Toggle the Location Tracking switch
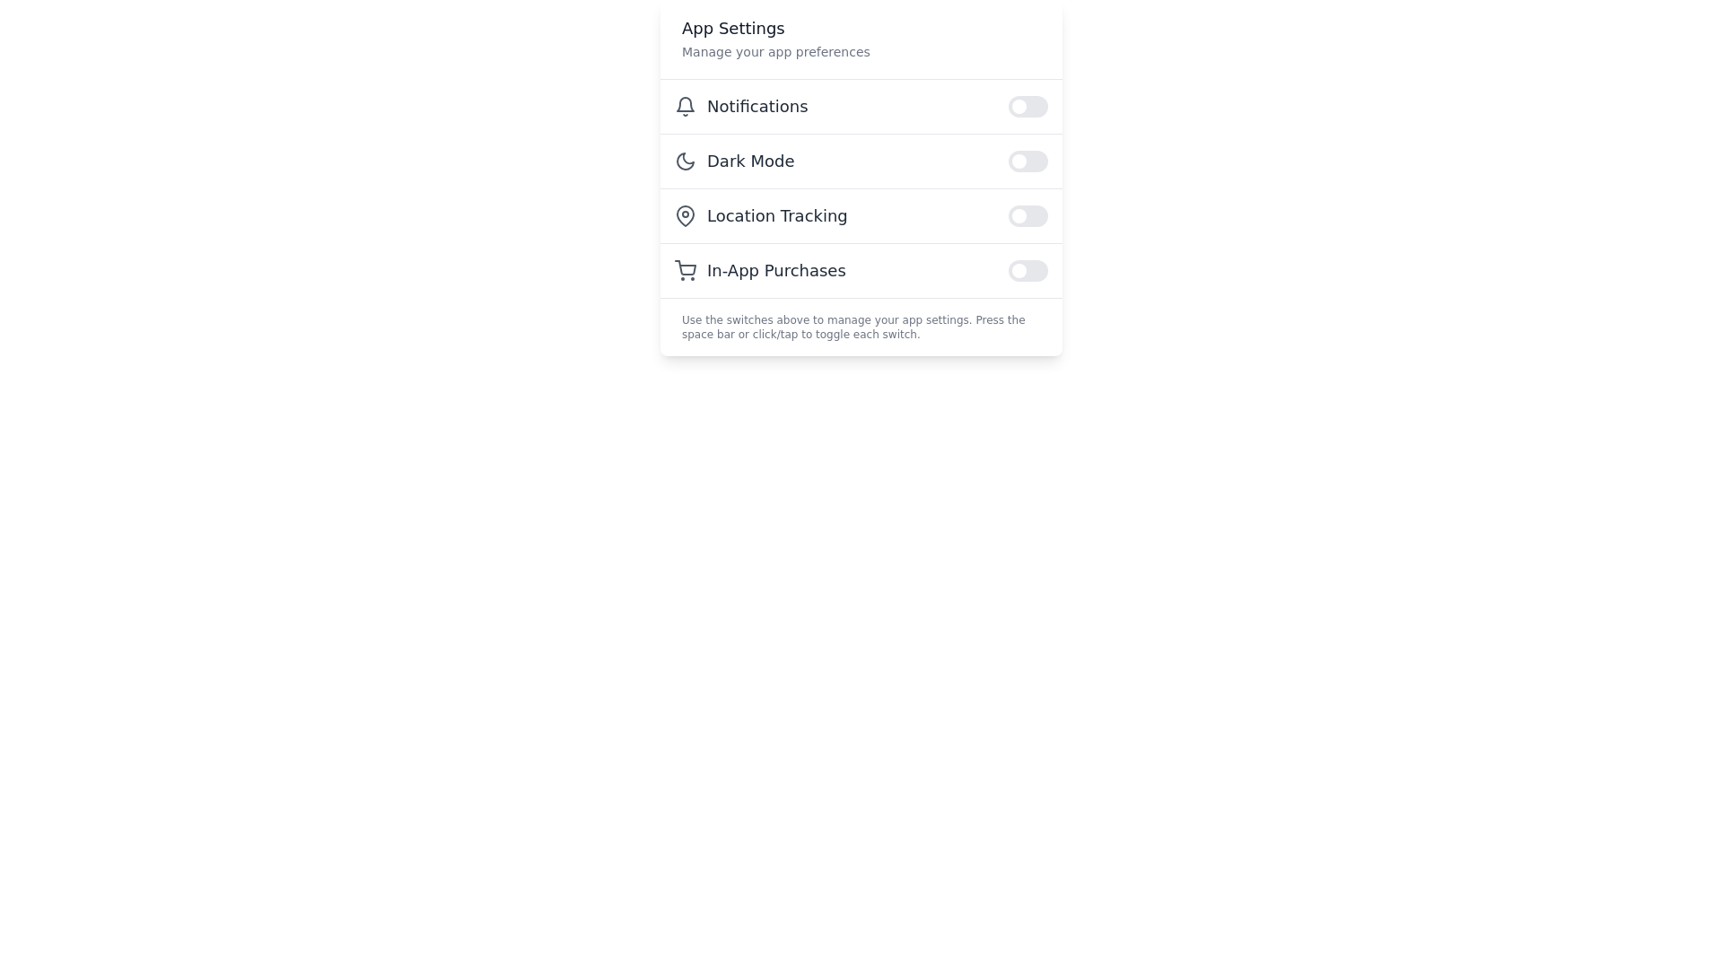1723x969 pixels. [x=1028, y=216]
